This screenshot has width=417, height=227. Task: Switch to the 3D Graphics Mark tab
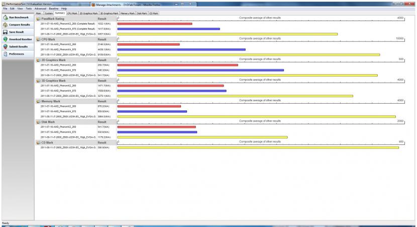pyautogui.click(x=110, y=13)
